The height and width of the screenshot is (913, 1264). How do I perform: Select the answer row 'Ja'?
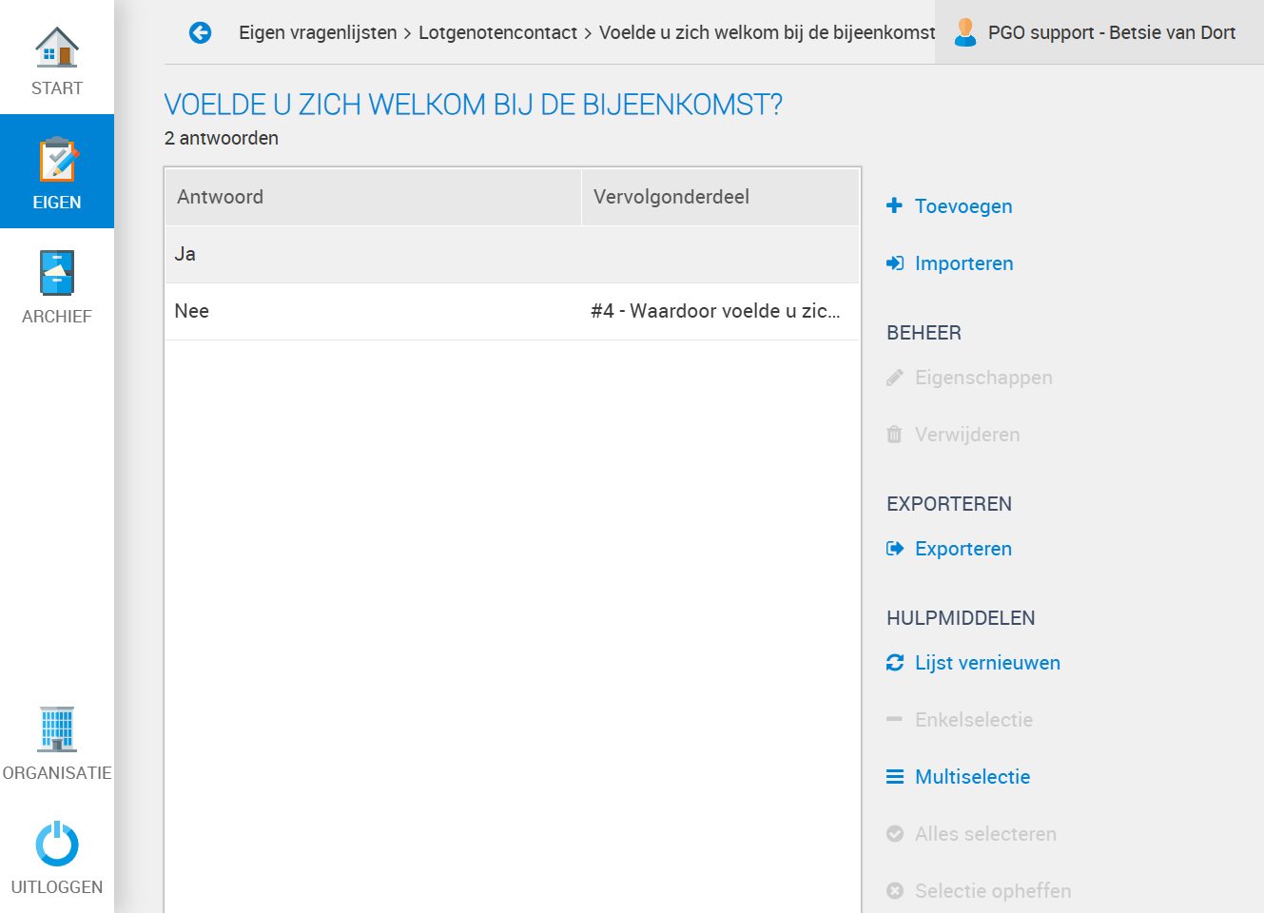click(513, 254)
